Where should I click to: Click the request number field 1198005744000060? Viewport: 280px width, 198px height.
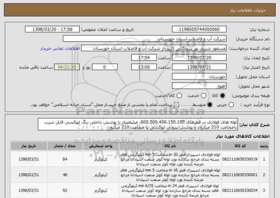tap(199, 29)
